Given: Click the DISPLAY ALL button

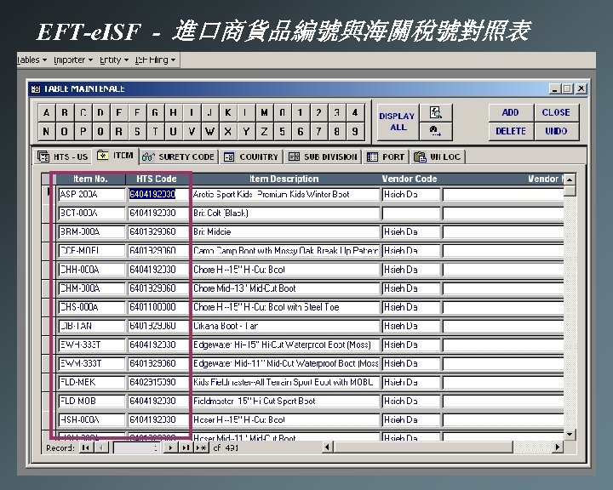Looking at the screenshot, I should [x=398, y=122].
